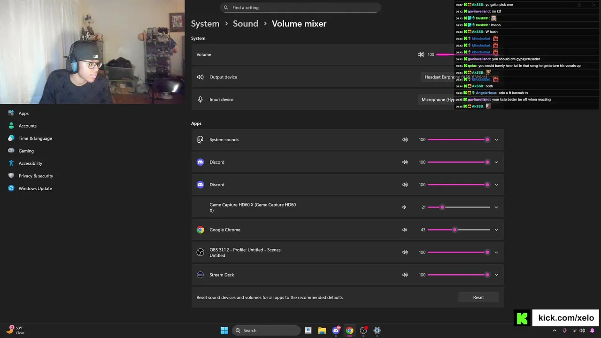
Task: Adjust the OBS volume slider
Action: coord(459,252)
